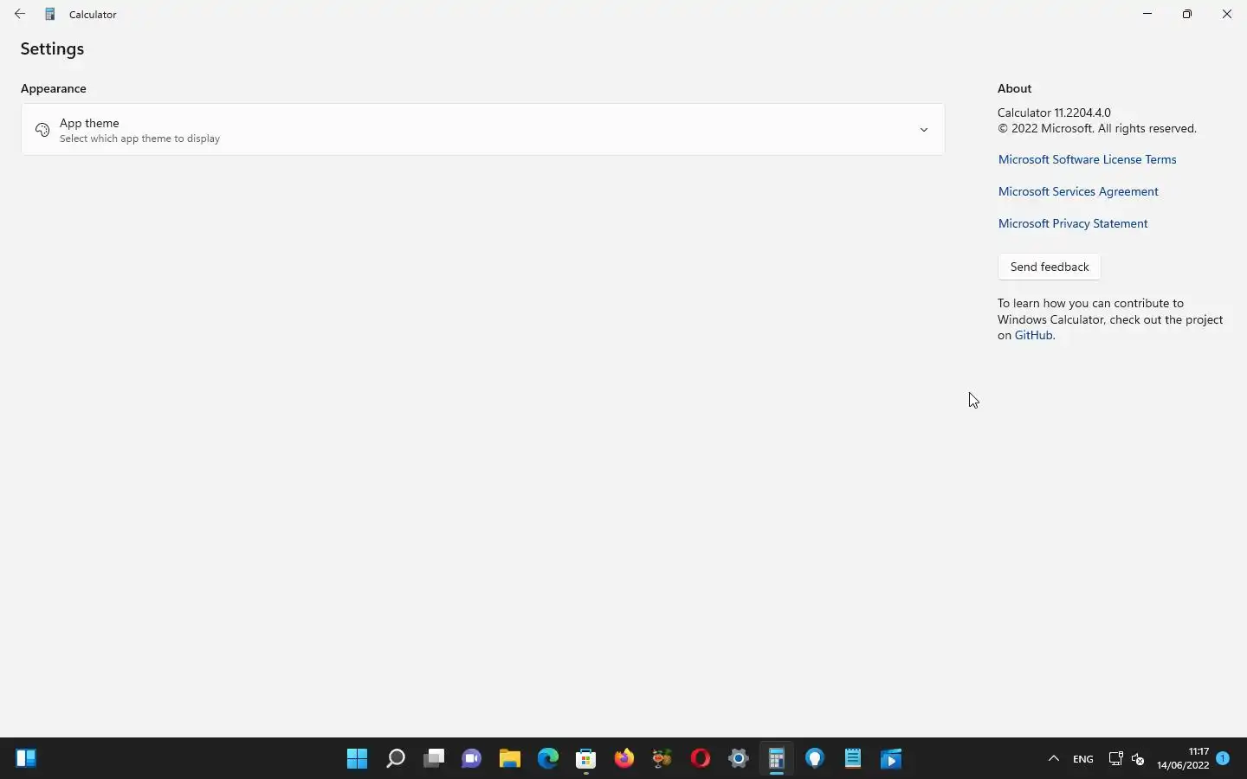This screenshot has height=779, width=1247.
Task: Click the App theme setting row title
Action: [89, 123]
